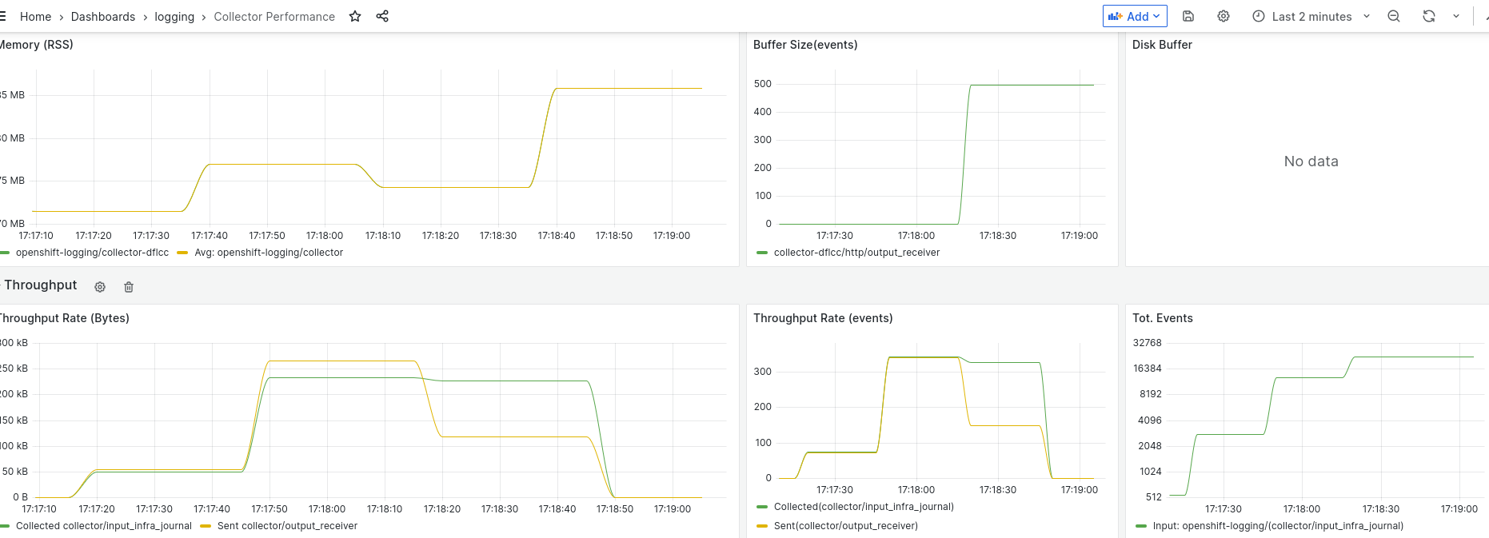Toggle Collected(collector/input_infra_journal) events series
The width and height of the screenshot is (1489, 538).
point(864,507)
